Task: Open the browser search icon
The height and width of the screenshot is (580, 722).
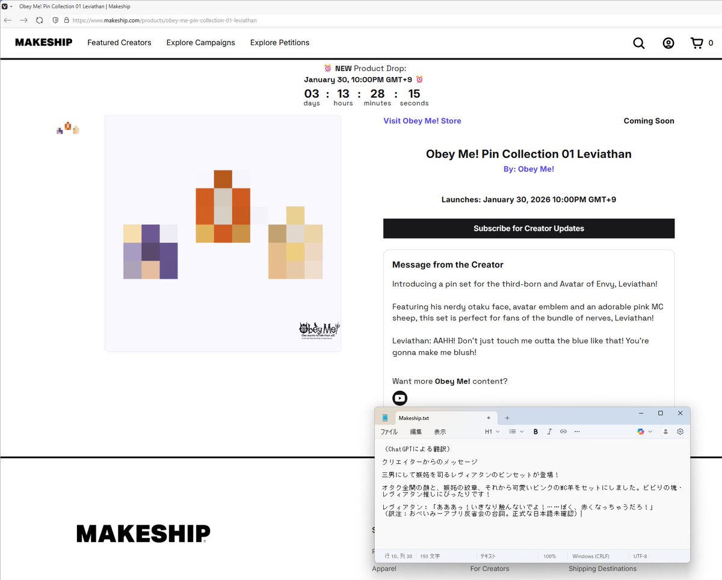Action: tap(638, 43)
